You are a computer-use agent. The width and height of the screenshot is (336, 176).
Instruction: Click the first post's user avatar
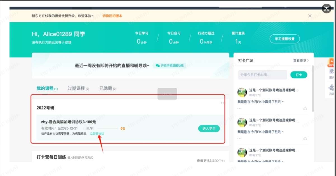click(x=242, y=92)
